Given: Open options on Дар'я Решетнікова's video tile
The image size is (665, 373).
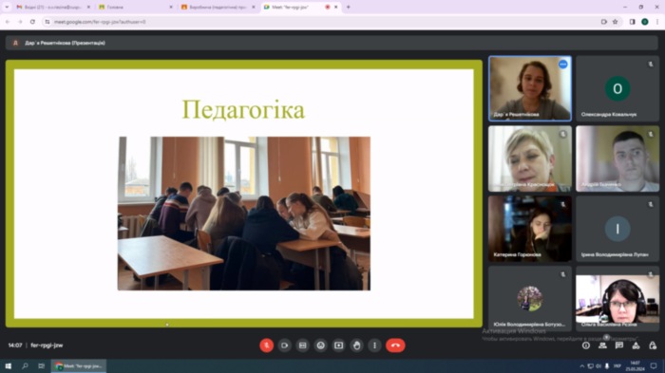Looking at the screenshot, I should pos(562,65).
